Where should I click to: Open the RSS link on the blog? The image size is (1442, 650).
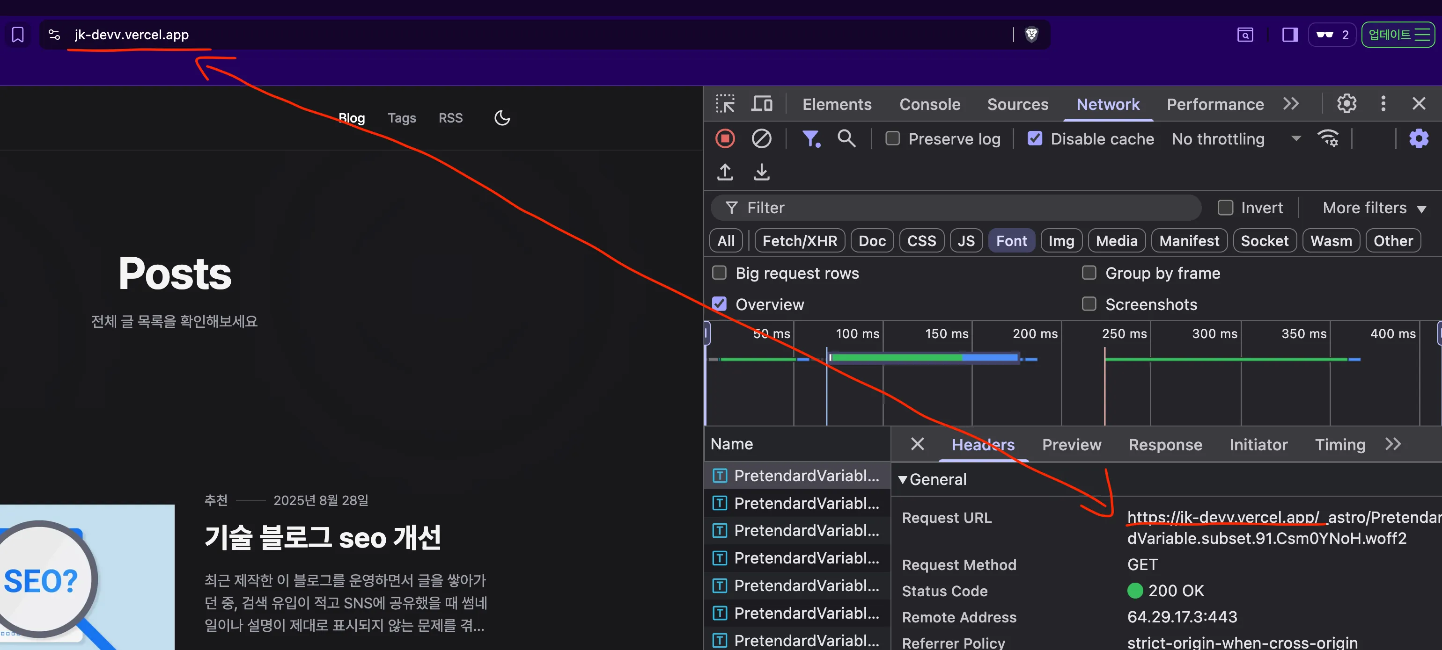pos(450,118)
